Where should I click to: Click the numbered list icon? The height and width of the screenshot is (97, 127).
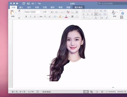click(x=89, y=11)
